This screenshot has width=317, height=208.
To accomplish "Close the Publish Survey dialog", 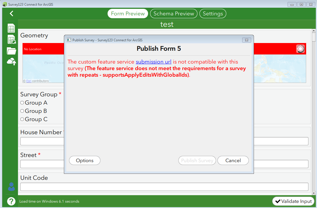I will [x=247, y=40].
